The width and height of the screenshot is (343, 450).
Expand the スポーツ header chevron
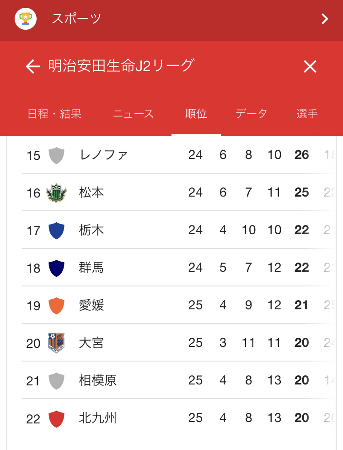point(325,19)
